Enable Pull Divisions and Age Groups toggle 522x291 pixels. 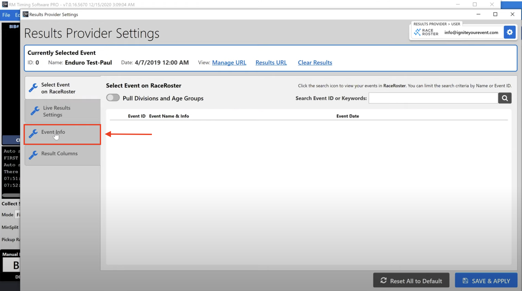tap(113, 98)
